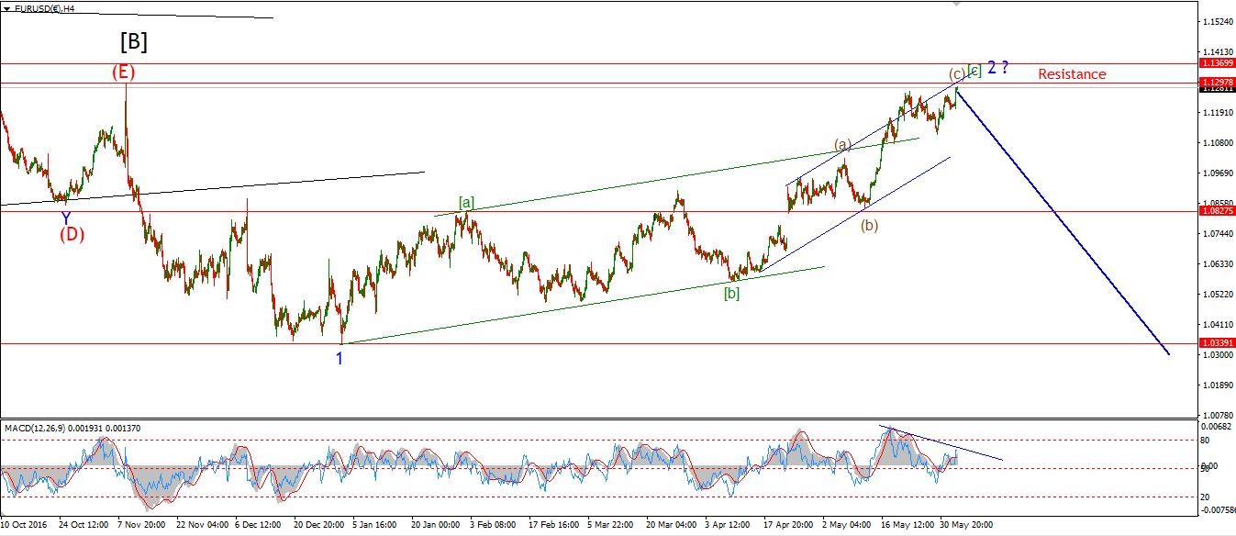
Task: Click the blue Y wave label
Action: coord(65,218)
